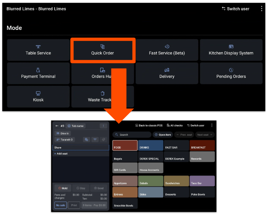Open Kitchen Display System mode
Screen dimensions: 268x215
tap(231, 50)
